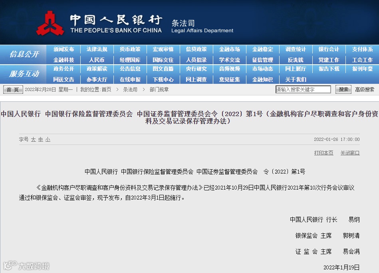
Task: Open 金融科技 section
Action: [63, 60]
